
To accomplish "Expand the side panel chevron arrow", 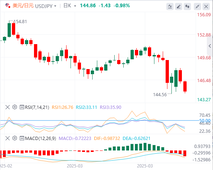I will pos(210,46).
